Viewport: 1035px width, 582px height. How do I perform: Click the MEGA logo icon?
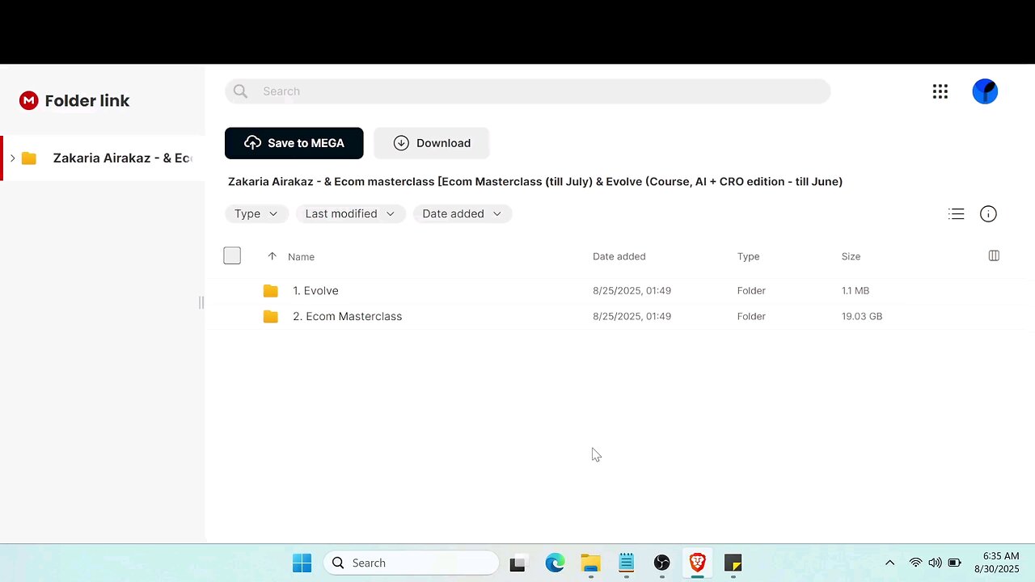pyautogui.click(x=29, y=100)
